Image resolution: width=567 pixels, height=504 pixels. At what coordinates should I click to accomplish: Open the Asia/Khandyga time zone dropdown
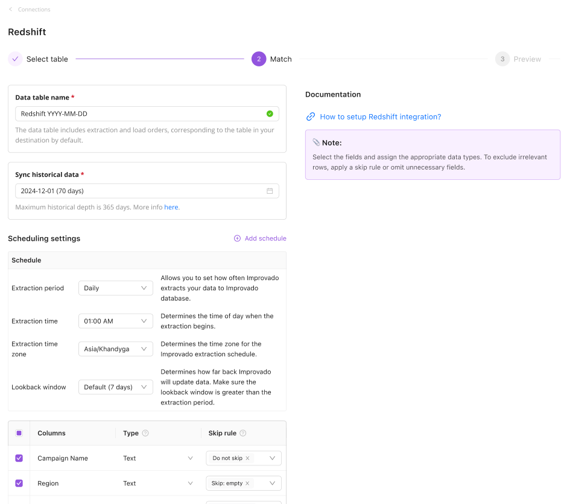tap(116, 349)
